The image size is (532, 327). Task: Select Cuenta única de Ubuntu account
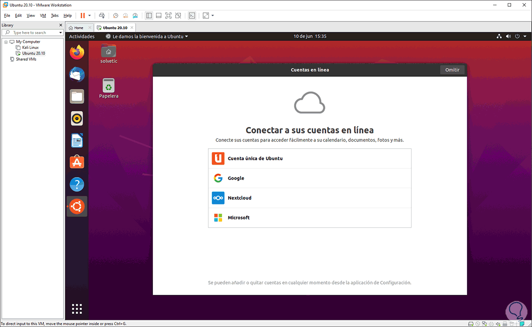(309, 158)
